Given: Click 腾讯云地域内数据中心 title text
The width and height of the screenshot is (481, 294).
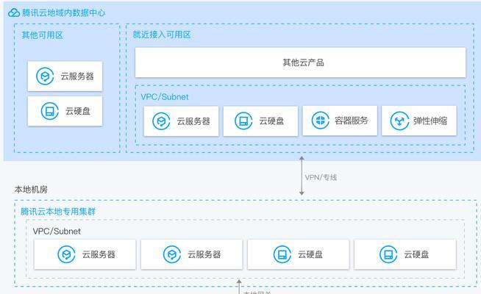Looking at the screenshot, I should point(63,13).
